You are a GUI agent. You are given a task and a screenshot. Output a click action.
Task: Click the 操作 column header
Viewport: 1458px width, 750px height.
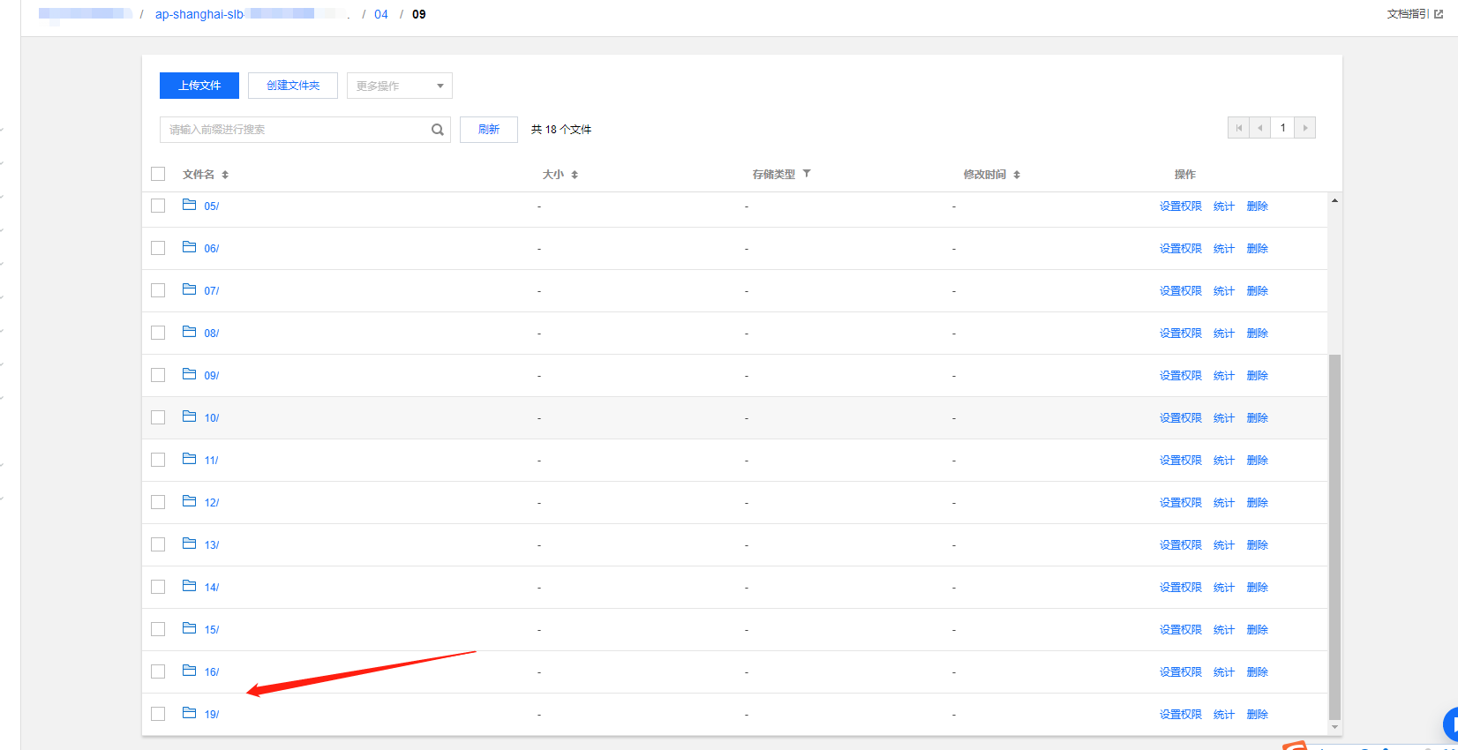1185,175
